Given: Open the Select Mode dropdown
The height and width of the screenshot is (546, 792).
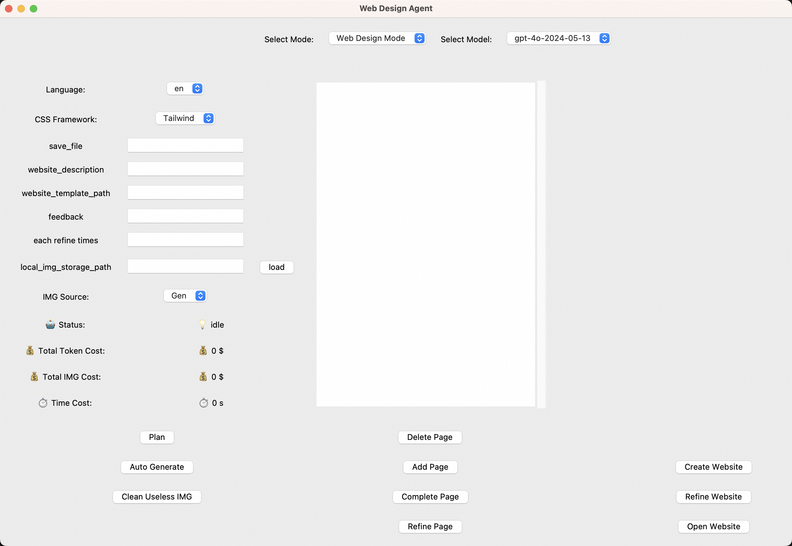Looking at the screenshot, I should tap(377, 38).
